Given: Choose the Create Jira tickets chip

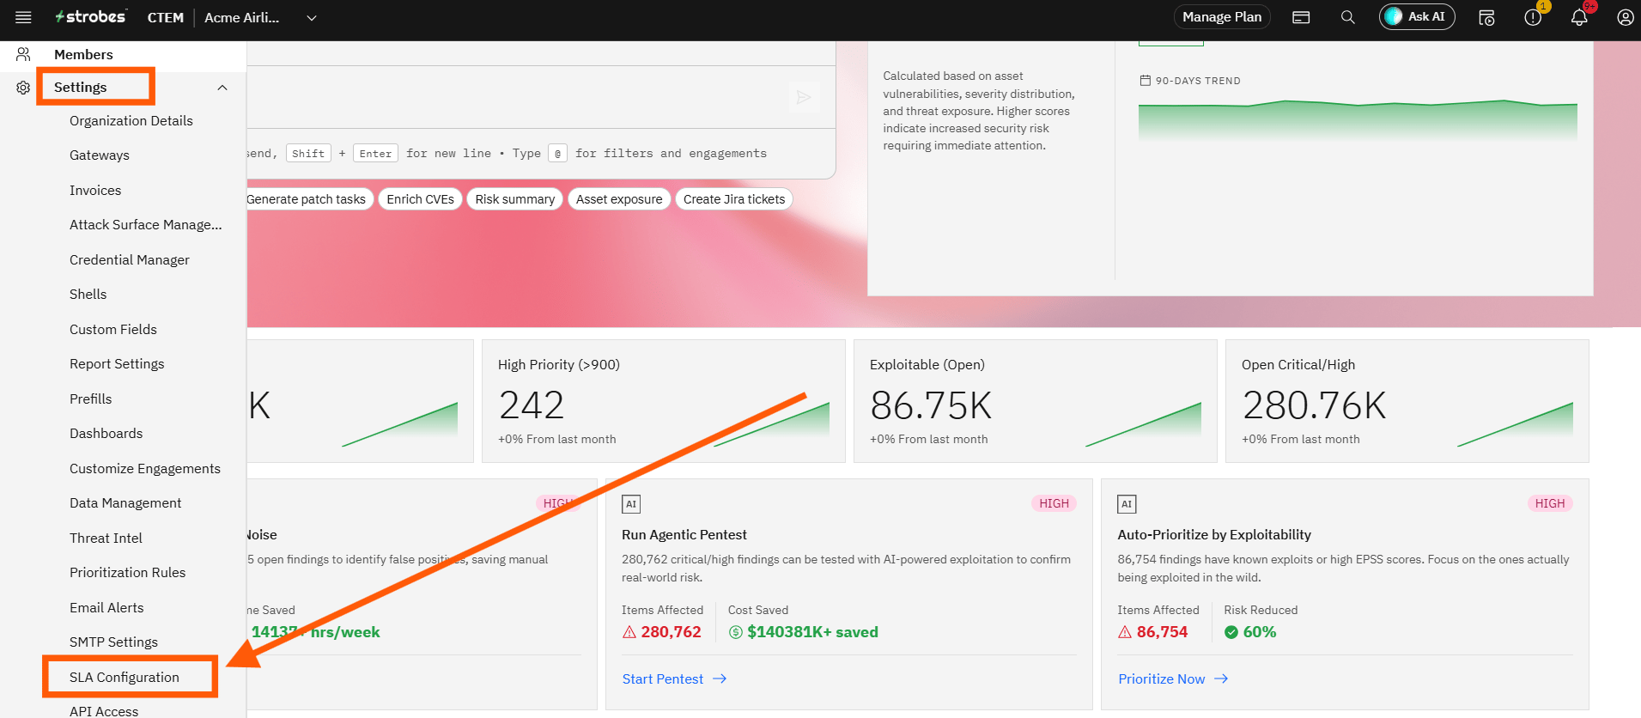Looking at the screenshot, I should (734, 199).
